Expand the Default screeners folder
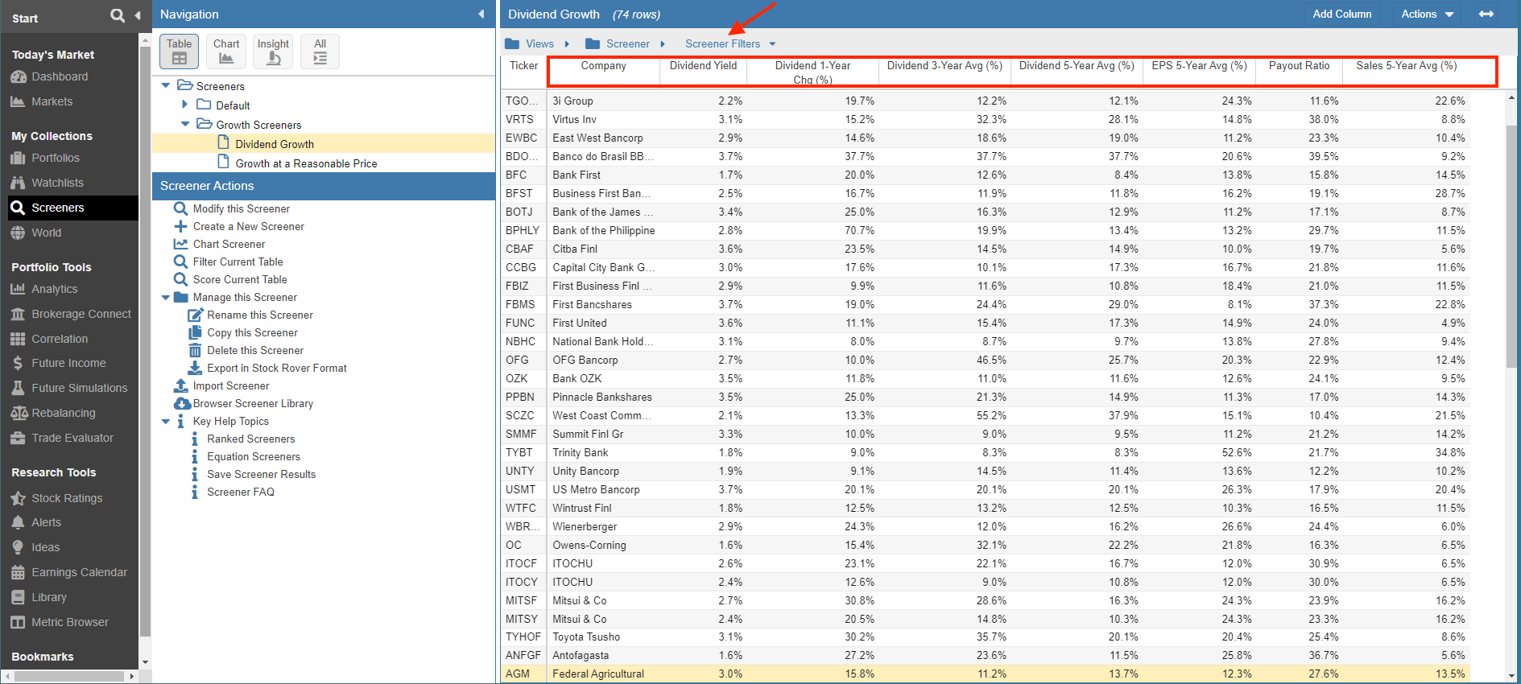Viewport: 1521px width, 684px height. [185, 105]
